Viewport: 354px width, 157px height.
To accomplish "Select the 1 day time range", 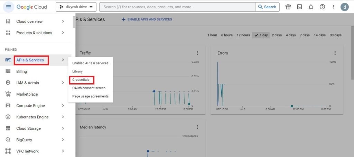I will point(261,35).
